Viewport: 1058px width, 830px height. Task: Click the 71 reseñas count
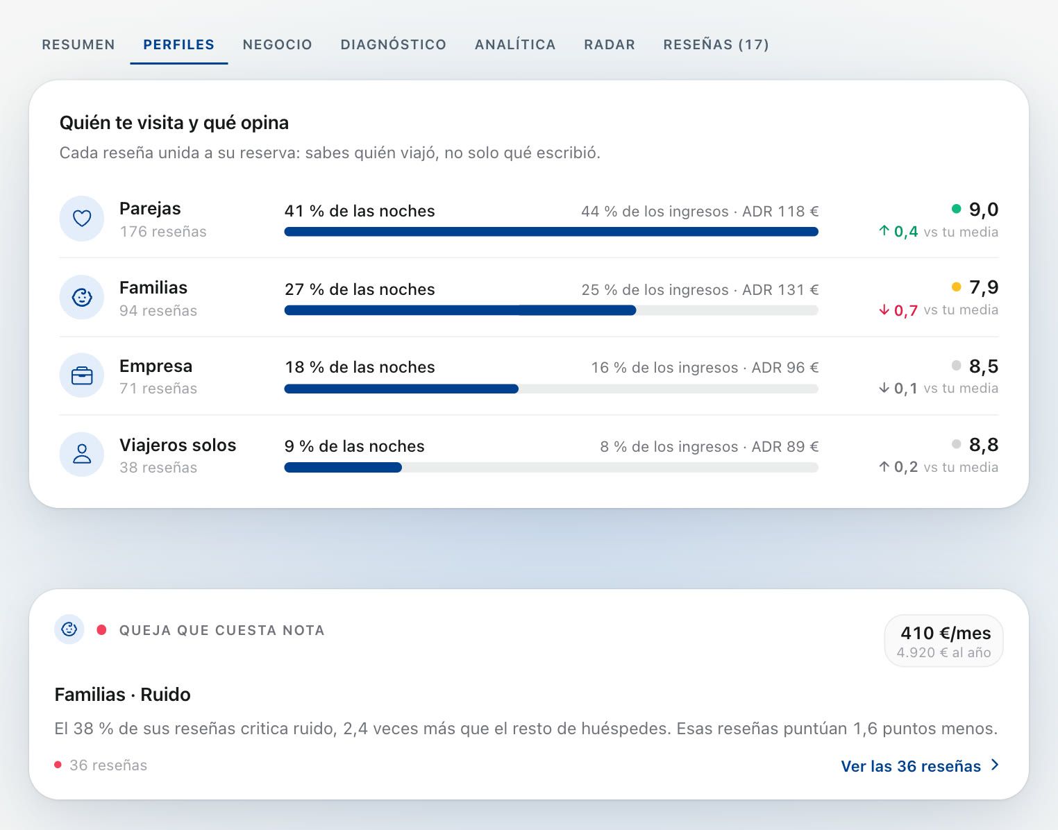point(158,389)
